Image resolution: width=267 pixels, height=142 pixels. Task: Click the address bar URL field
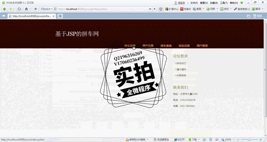102,9
